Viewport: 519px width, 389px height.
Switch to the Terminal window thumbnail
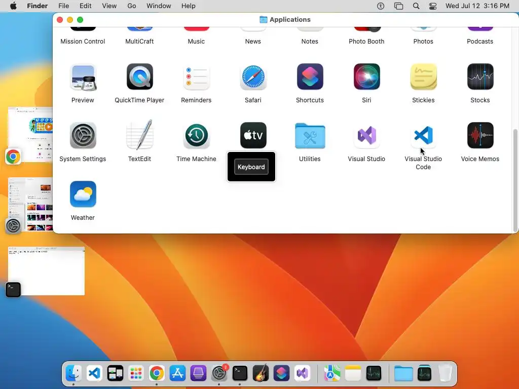click(46, 271)
